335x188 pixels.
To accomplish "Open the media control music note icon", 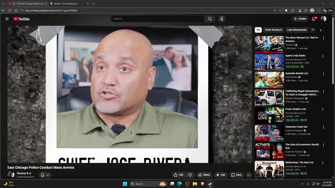I will pos(300,10).
